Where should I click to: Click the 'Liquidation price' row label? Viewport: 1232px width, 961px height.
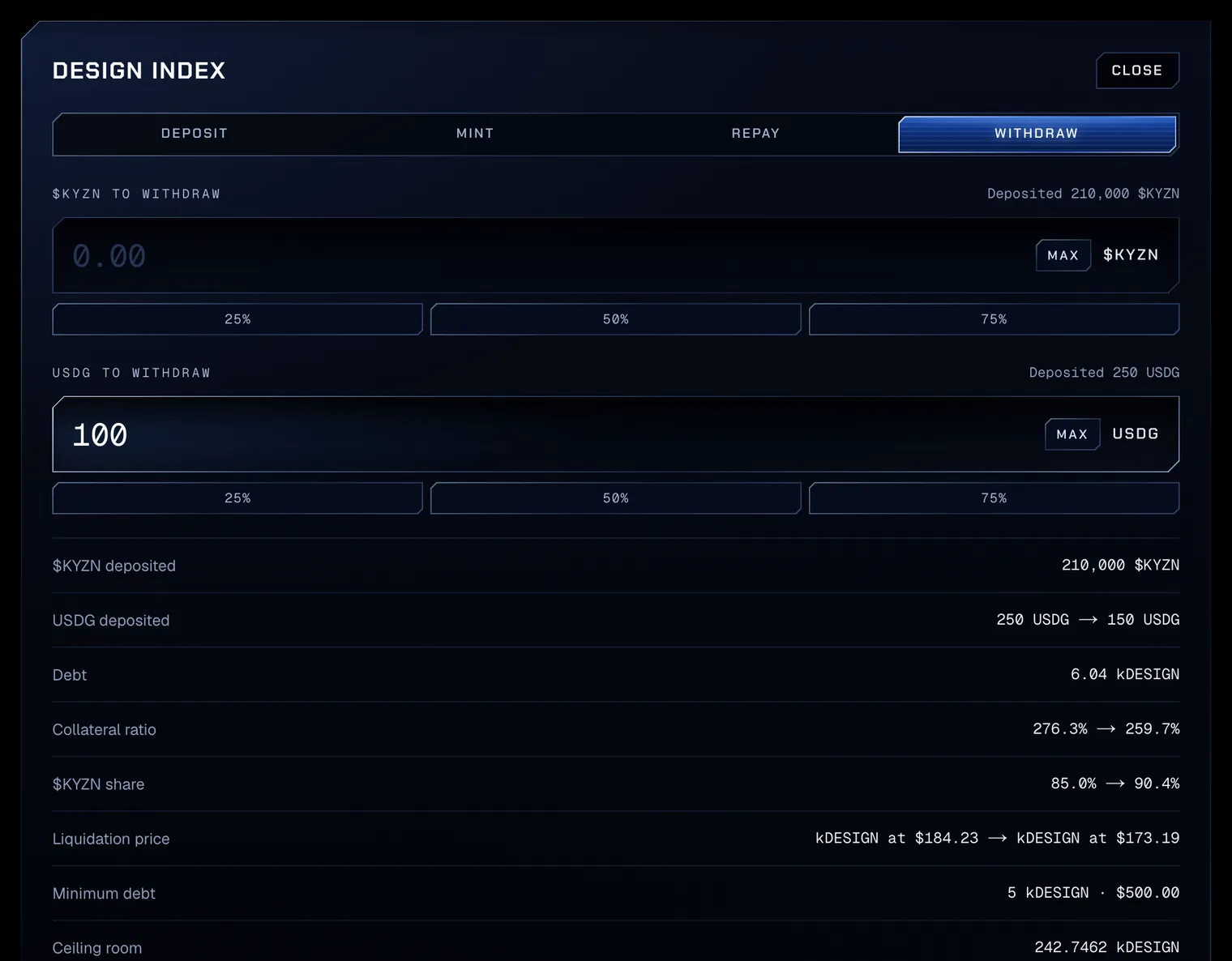point(111,839)
